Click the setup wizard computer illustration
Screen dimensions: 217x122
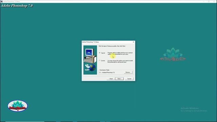(x=90, y=60)
